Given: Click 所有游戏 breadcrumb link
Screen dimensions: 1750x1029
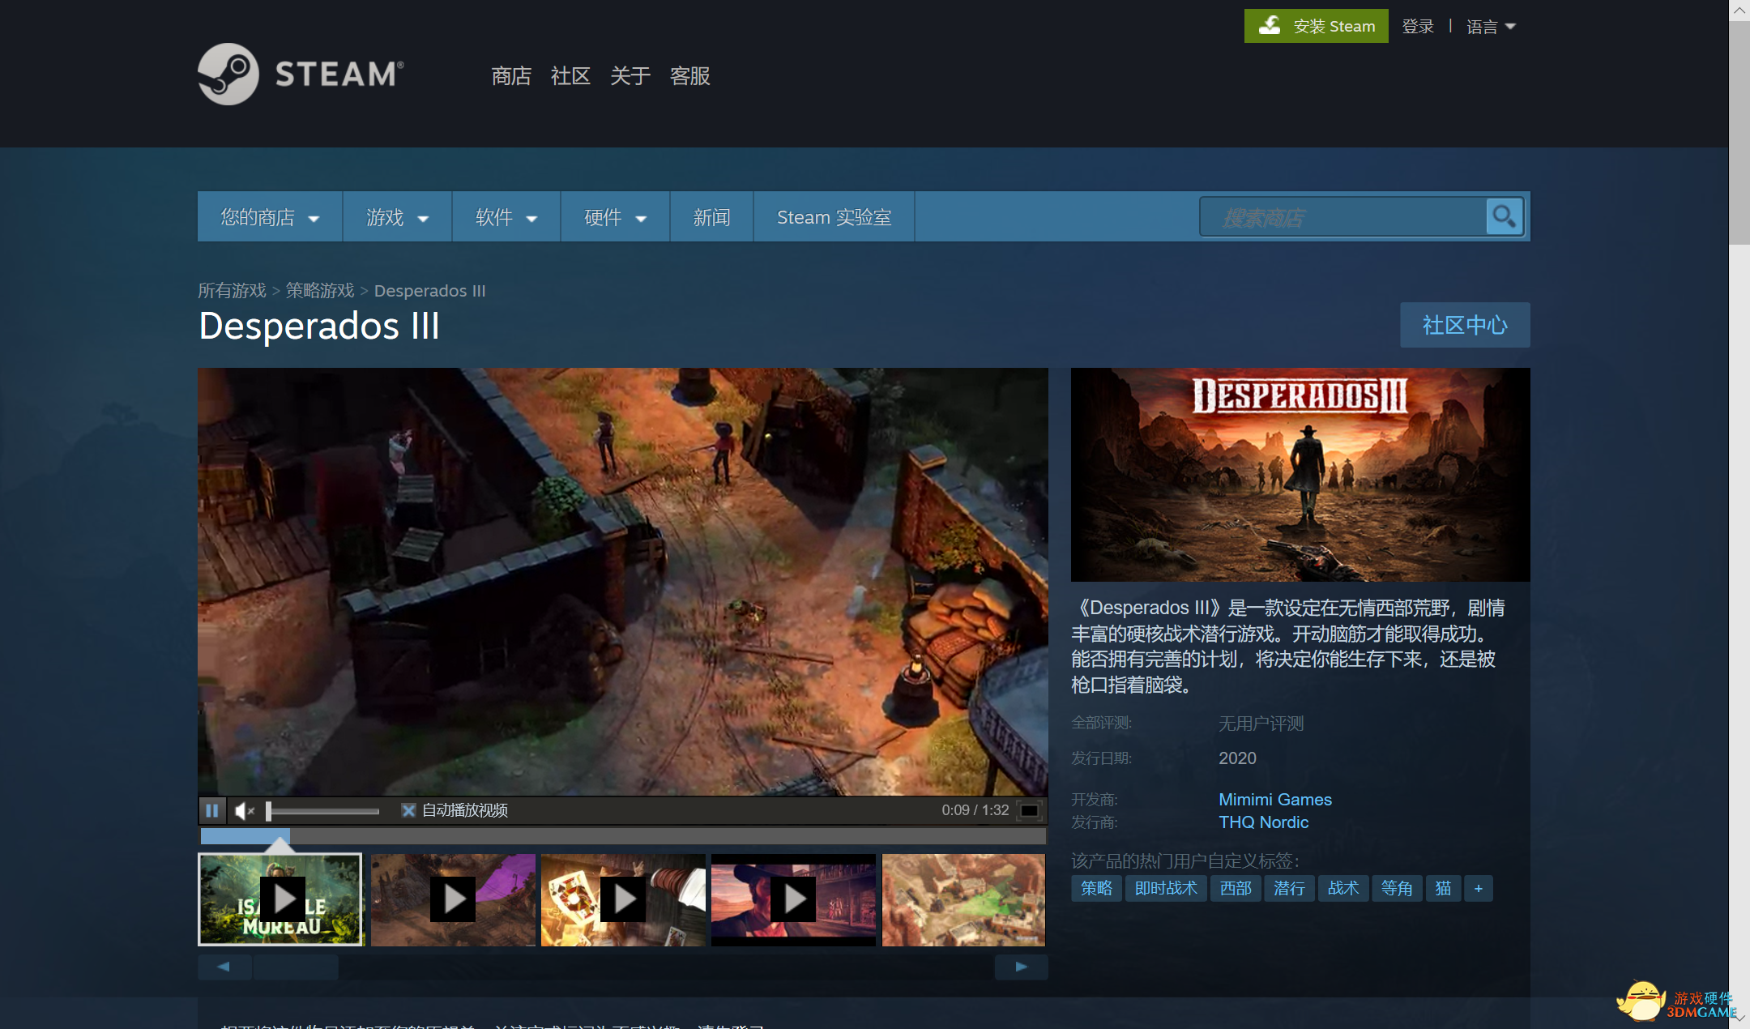Looking at the screenshot, I should click(x=232, y=290).
